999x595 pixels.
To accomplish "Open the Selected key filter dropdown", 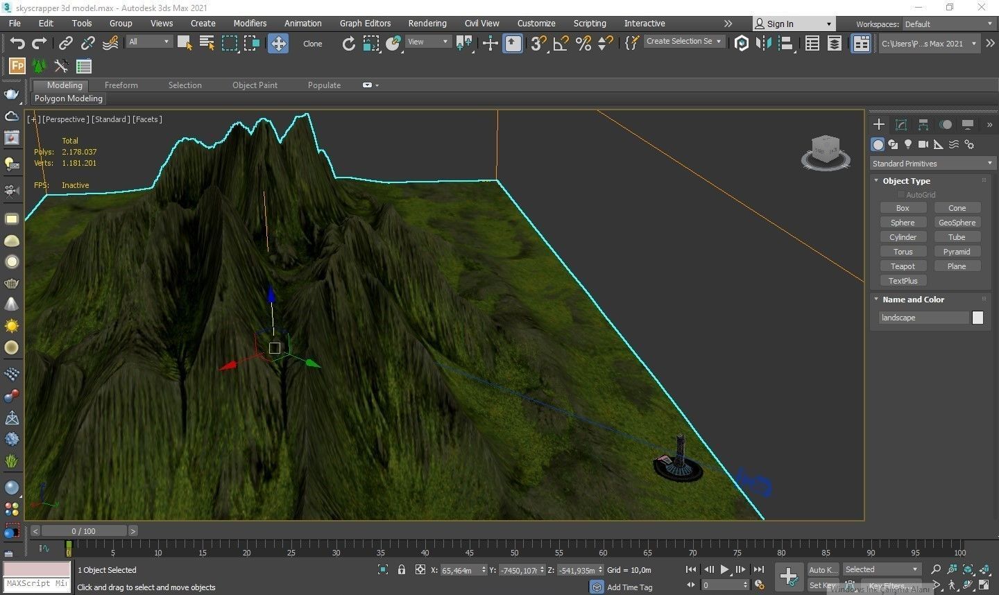I will [881, 569].
